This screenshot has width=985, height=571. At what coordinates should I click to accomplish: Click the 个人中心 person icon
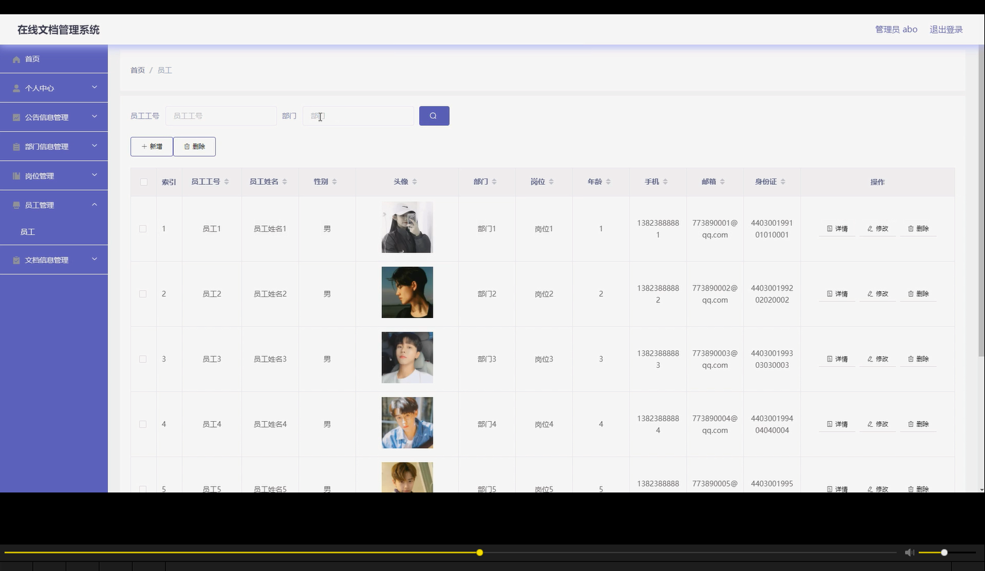pyautogui.click(x=16, y=88)
